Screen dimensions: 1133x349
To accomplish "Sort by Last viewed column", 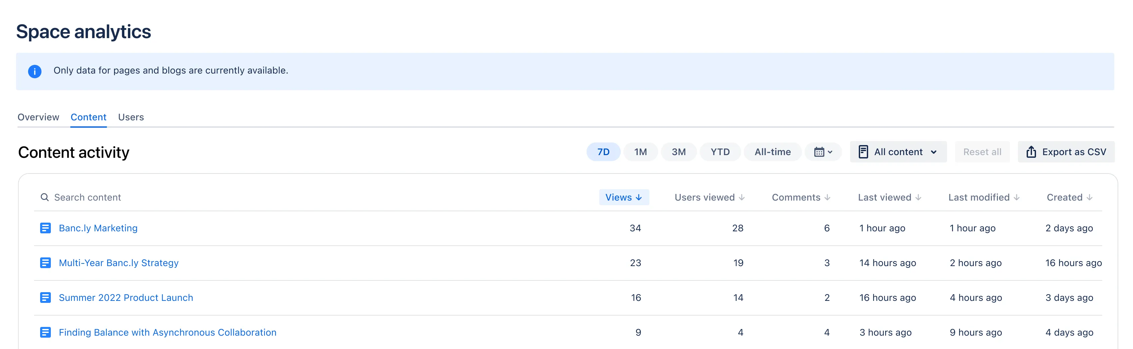I will click(889, 197).
